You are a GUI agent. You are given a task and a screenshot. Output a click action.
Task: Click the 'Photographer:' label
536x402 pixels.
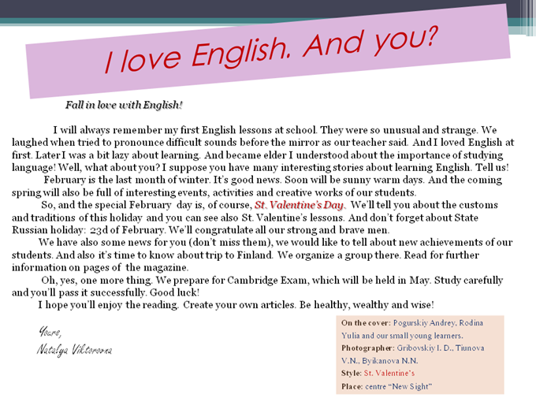(x=367, y=348)
